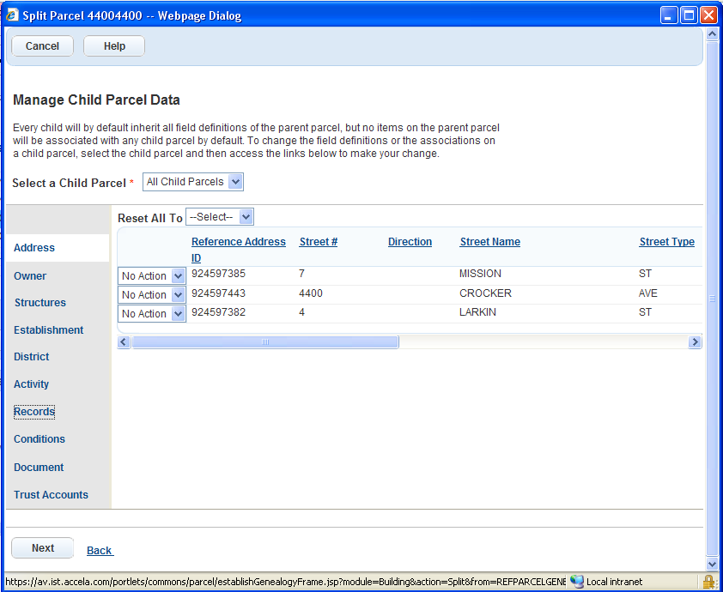Open No Action dropdown for MISSION row

tap(152, 276)
